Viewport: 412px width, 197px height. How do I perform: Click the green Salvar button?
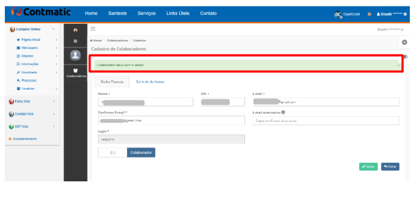[368, 167]
